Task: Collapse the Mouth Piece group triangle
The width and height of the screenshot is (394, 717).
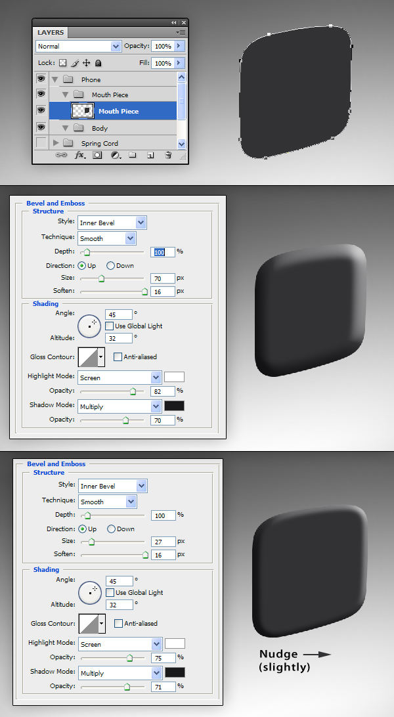Action: click(x=66, y=95)
